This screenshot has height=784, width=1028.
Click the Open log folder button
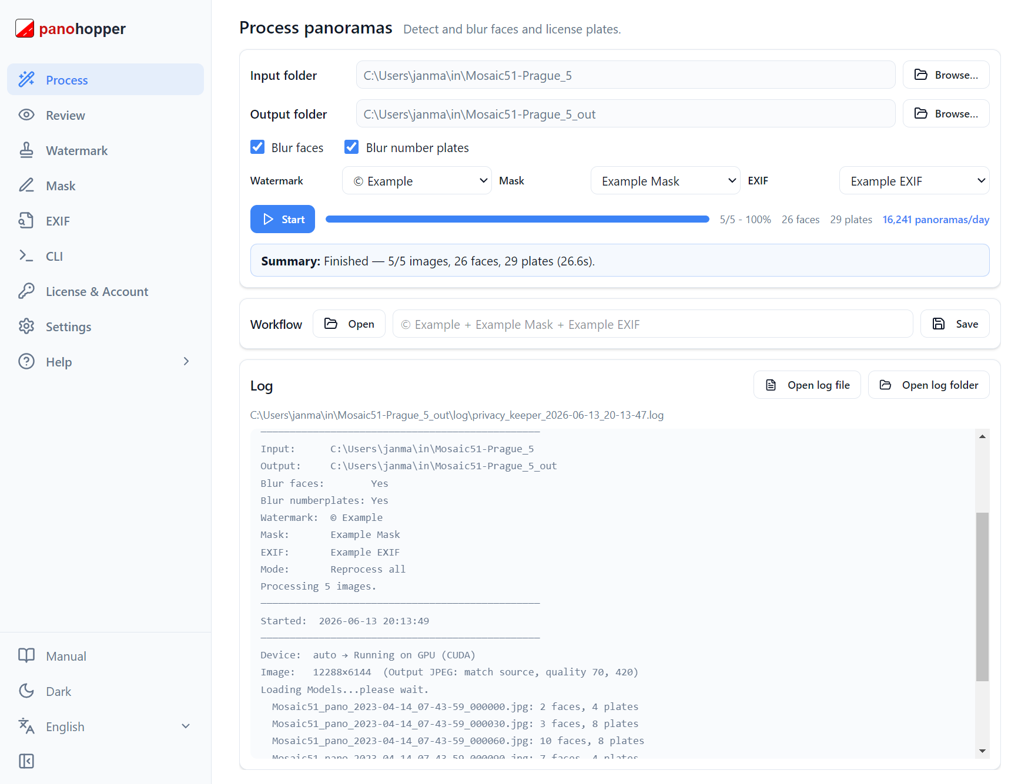point(929,385)
